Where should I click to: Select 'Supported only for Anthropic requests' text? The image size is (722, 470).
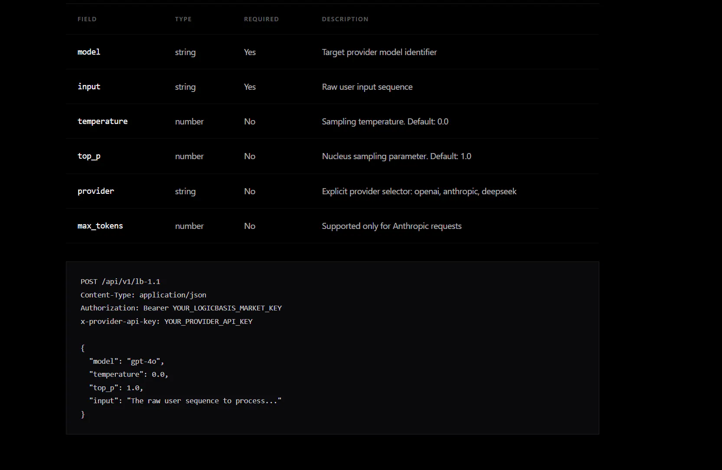tap(392, 226)
